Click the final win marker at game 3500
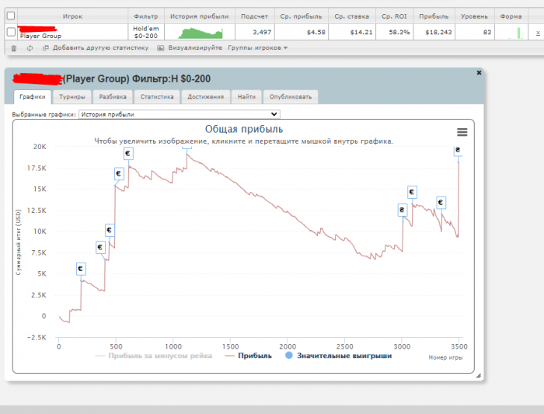 point(459,151)
